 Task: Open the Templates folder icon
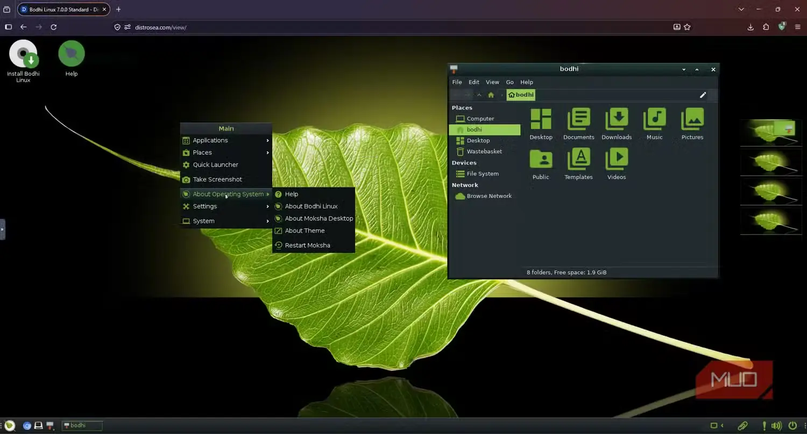pyautogui.click(x=579, y=159)
